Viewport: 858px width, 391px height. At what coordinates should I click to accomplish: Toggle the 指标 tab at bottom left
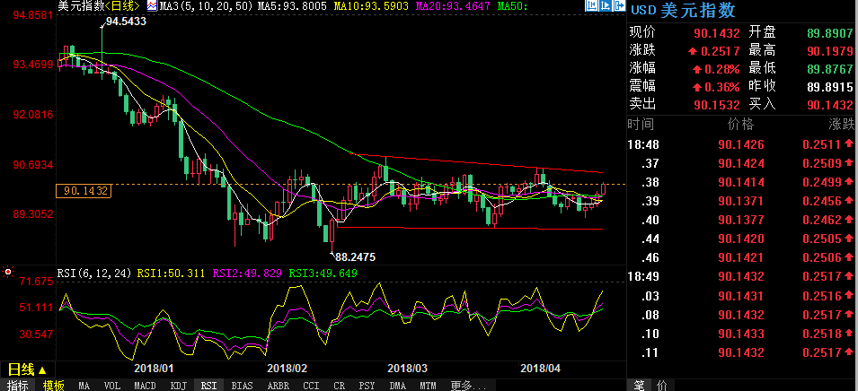[17, 385]
